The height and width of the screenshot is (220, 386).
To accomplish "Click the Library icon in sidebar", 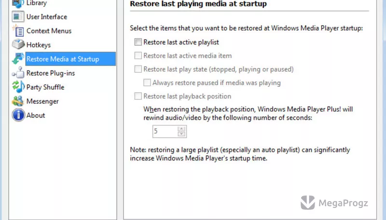I will (18, 3).
